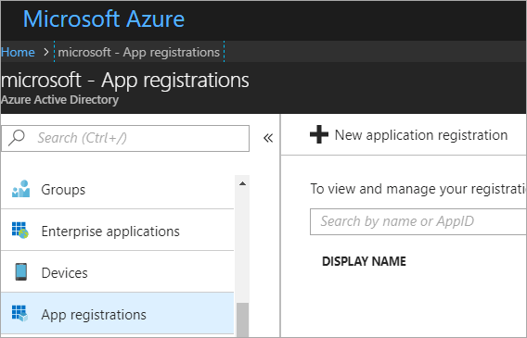Click New application registration button
Image resolution: width=527 pixels, height=338 pixels.
point(408,135)
